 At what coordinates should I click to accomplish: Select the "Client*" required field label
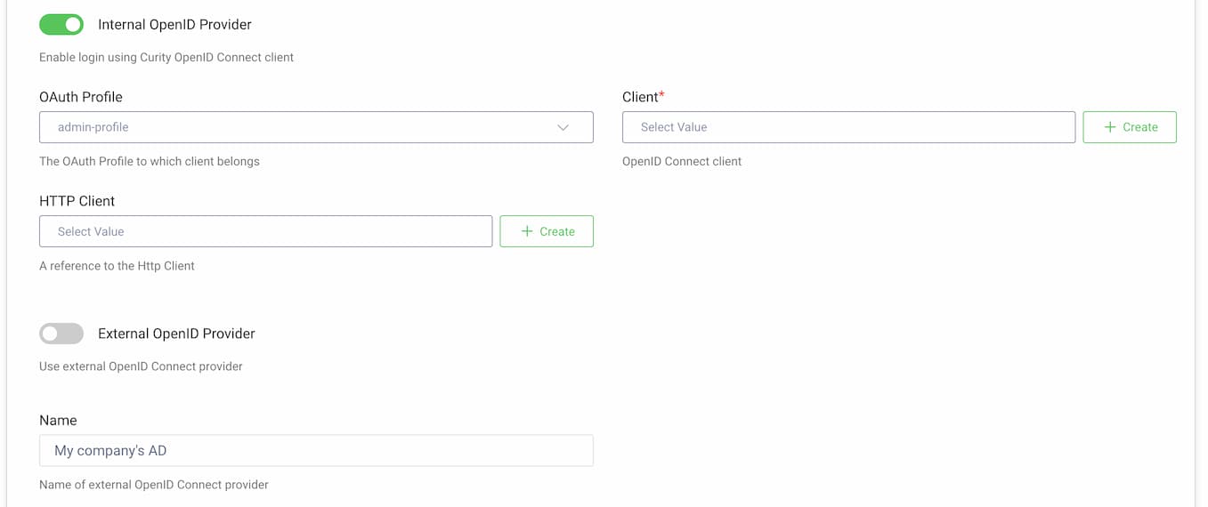(644, 97)
